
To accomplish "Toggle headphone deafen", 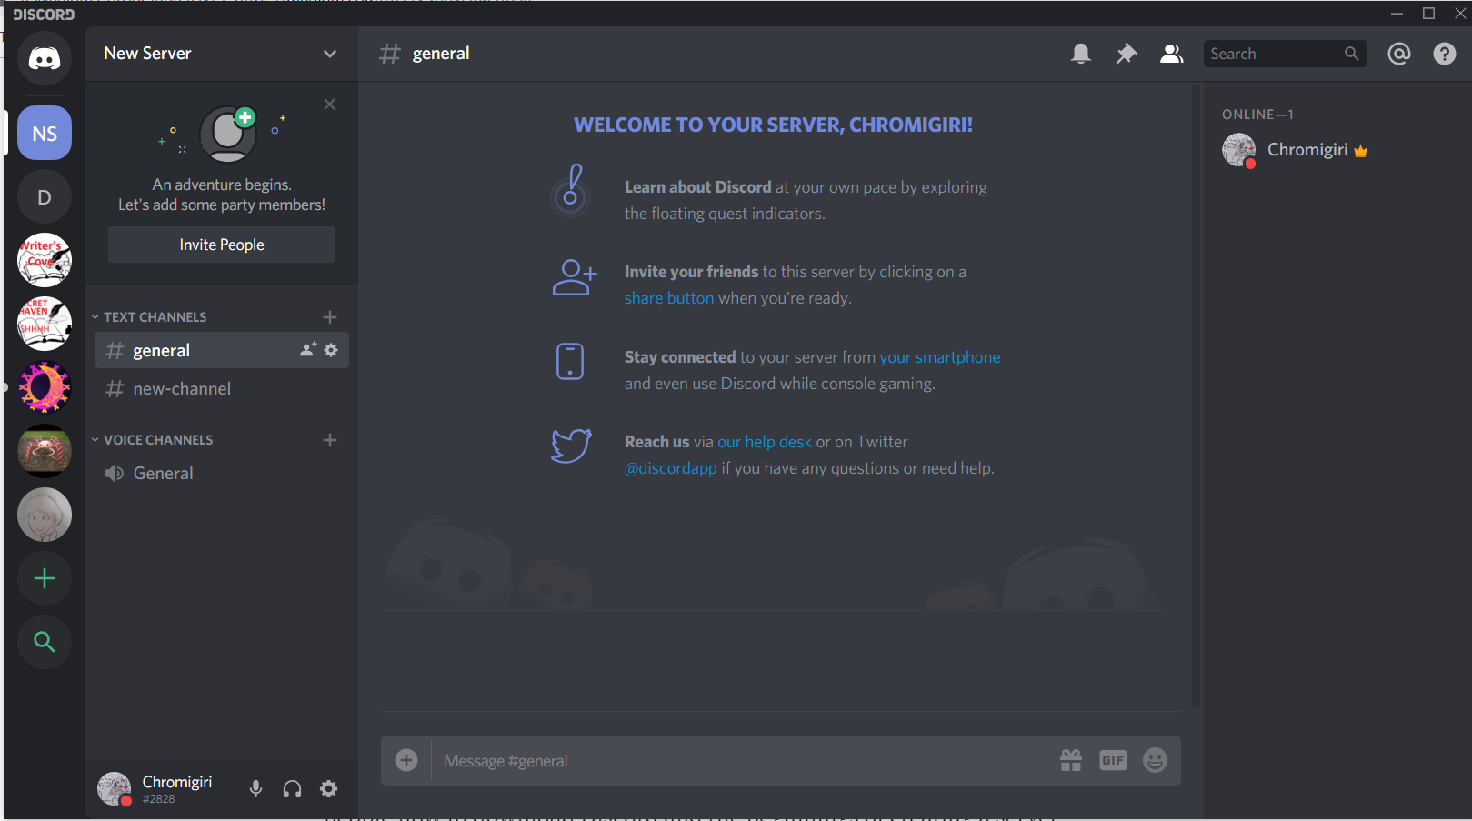I will 292,788.
